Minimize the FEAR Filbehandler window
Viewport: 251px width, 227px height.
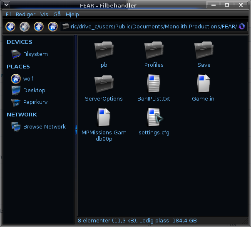214,5
